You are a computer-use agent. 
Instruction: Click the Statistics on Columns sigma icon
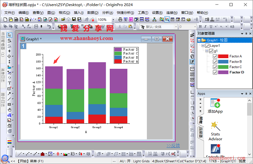click(x=207, y=20)
